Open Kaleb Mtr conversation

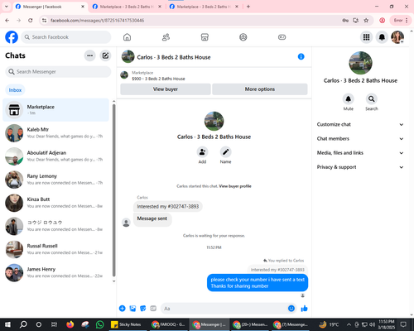pos(56,133)
